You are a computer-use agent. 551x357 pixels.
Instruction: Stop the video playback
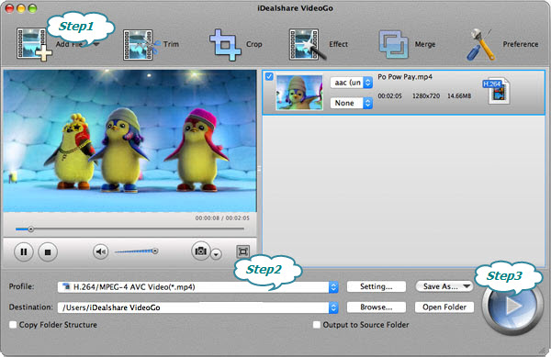(x=48, y=251)
